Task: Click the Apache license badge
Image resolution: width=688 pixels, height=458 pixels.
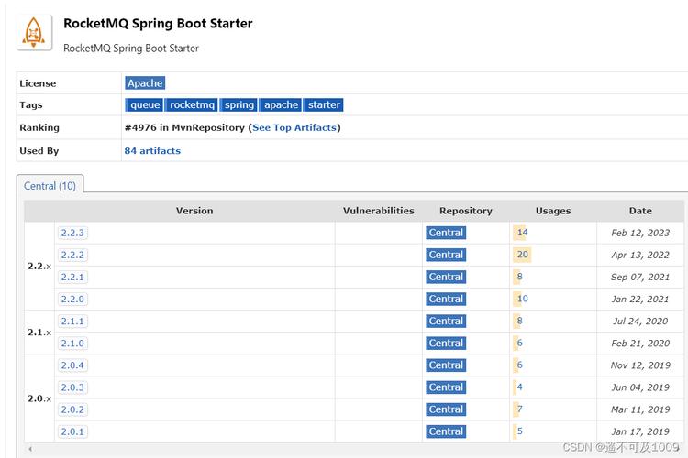Action: coord(145,83)
